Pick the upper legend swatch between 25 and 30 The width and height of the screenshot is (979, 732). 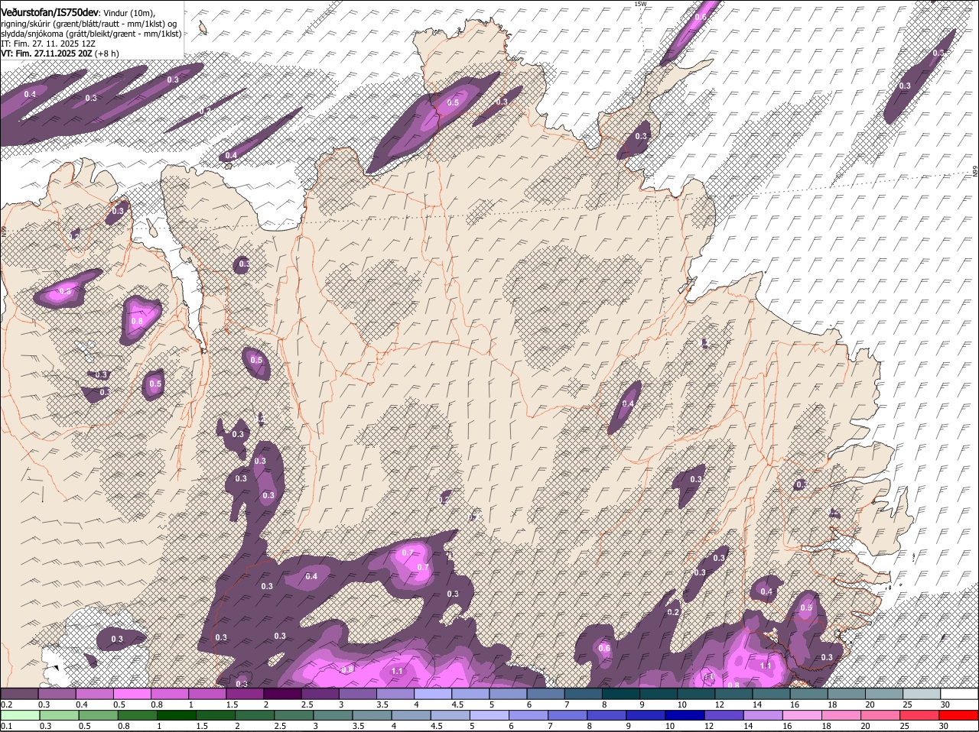(x=922, y=694)
